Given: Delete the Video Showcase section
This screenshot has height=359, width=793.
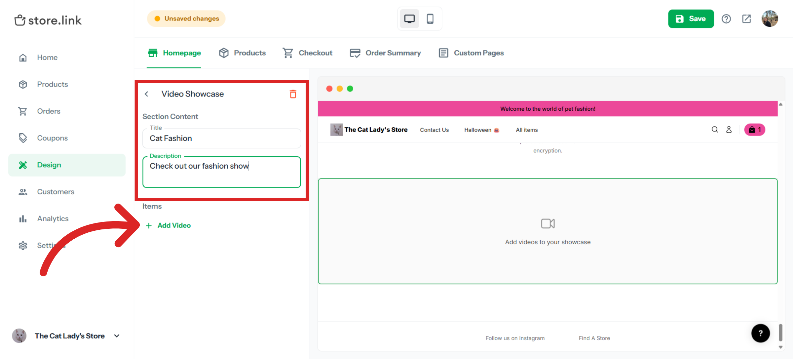Looking at the screenshot, I should tap(293, 94).
